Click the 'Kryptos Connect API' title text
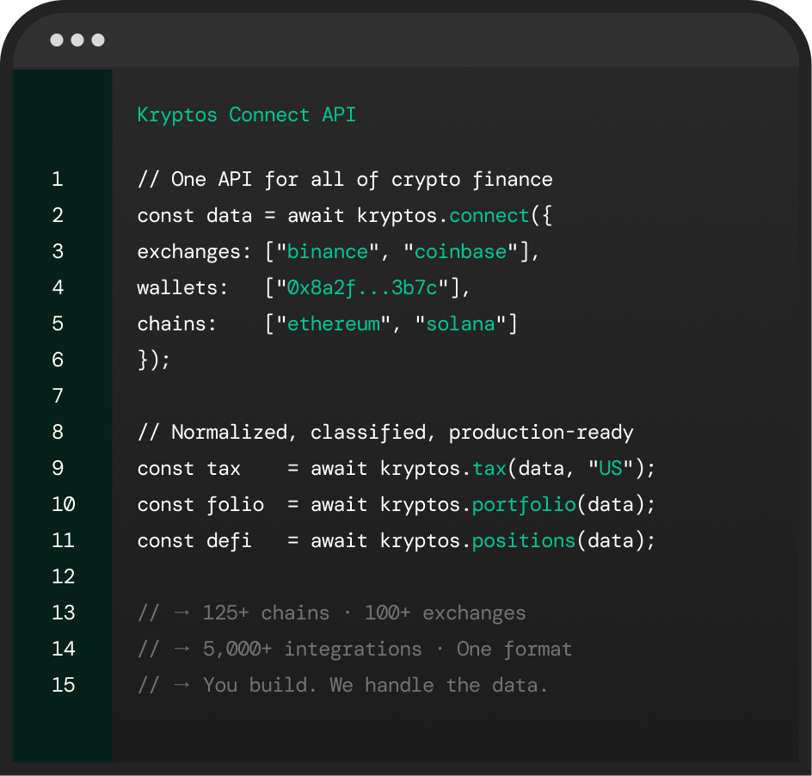The image size is (812, 776). [x=247, y=115]
